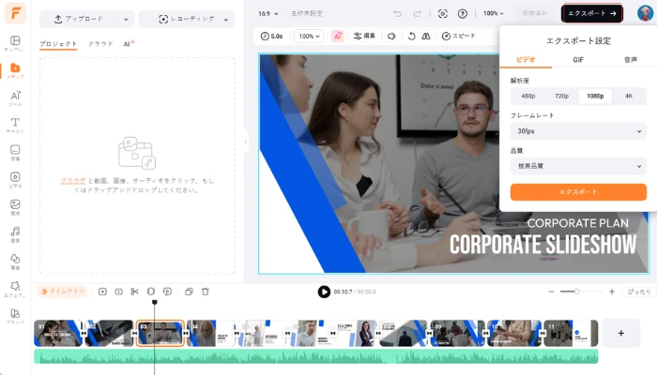Screen dimensions: 657x375
Task: Open the Media panel in the sidebar
Action: coord(15,70)
